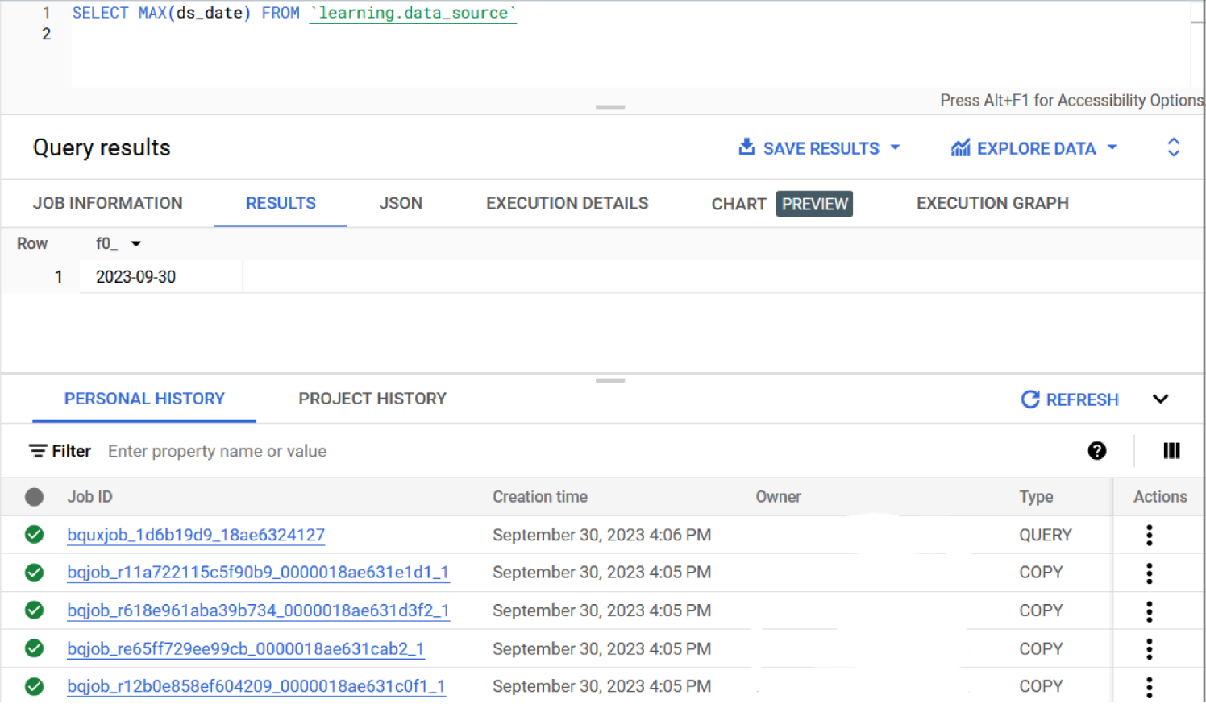The width and height of the screenshot is (1206, 716).
Task: Click the learning.data_source table reference in query
Action: (x=413, y=13)
